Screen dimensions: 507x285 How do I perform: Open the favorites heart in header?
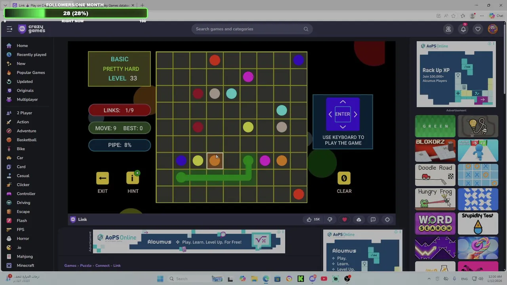click(478, 29)
